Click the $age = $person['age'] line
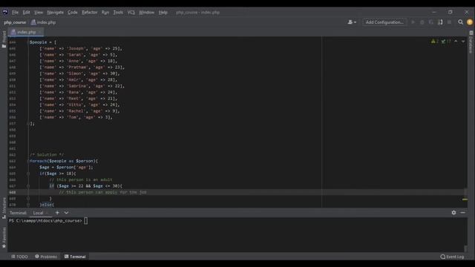Viewport: 475px width, 267px height. point(66,167)
